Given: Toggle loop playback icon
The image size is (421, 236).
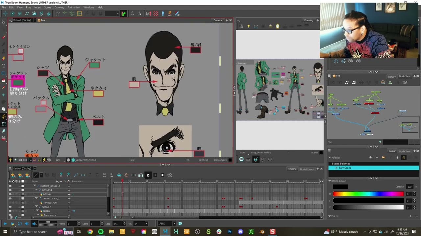Looking at the screenshot, I should [19, 224].
